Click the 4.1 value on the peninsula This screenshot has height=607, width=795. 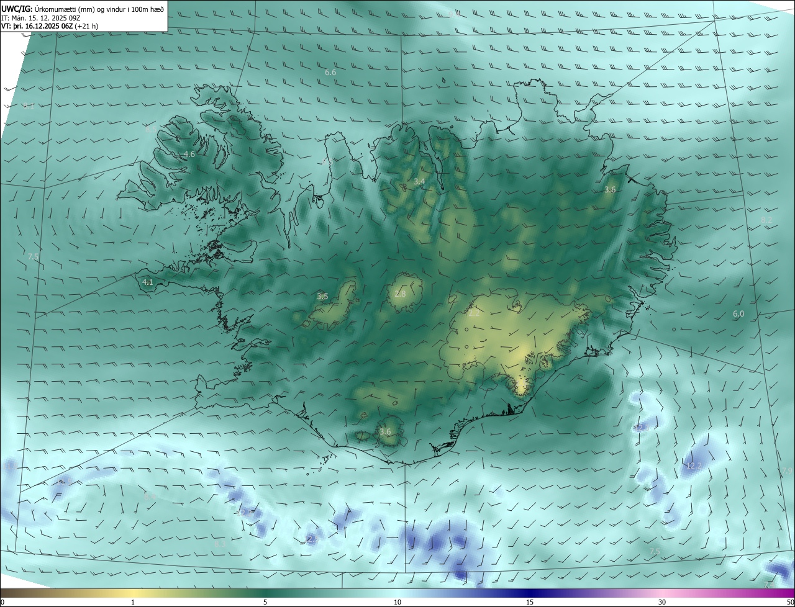pyautogui.click(x=148, y=282)
